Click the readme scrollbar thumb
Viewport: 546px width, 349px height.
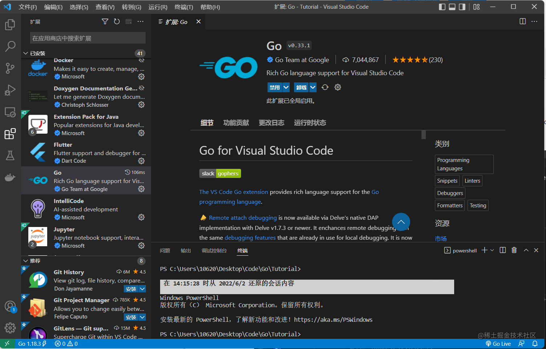(424, 134)
